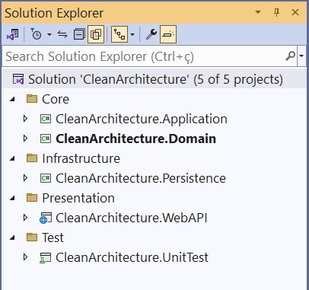Toggle the Show All Files button
This screenshot has height=290, width=309.
point(96,34)
